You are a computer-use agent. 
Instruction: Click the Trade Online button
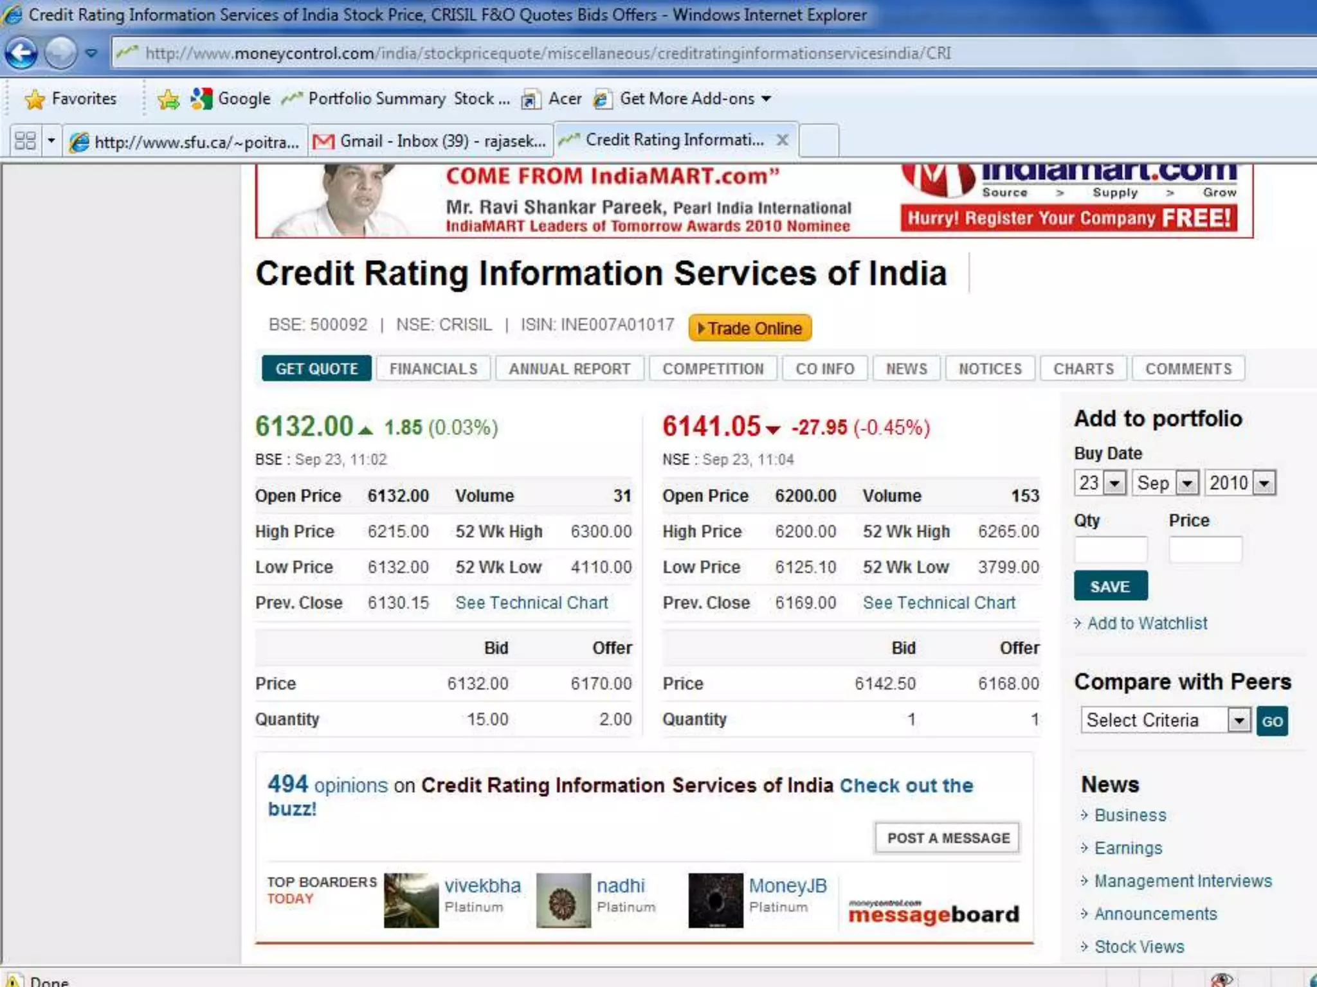point(750,328)
